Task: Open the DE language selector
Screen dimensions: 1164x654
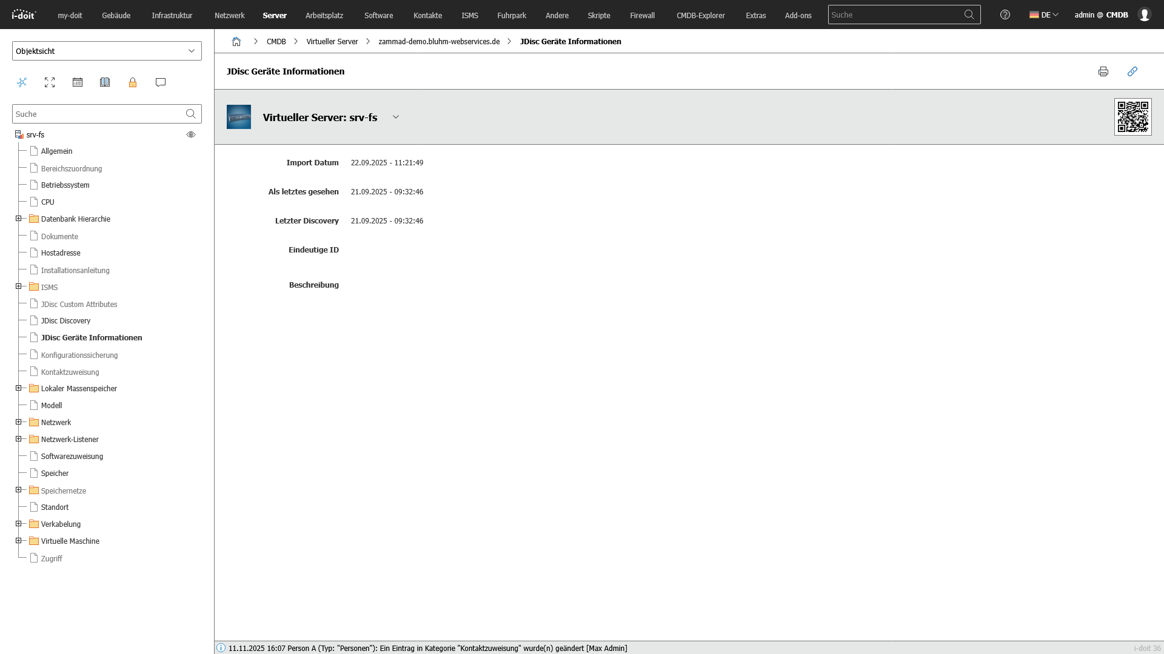Action: (x=1044, y=15)
